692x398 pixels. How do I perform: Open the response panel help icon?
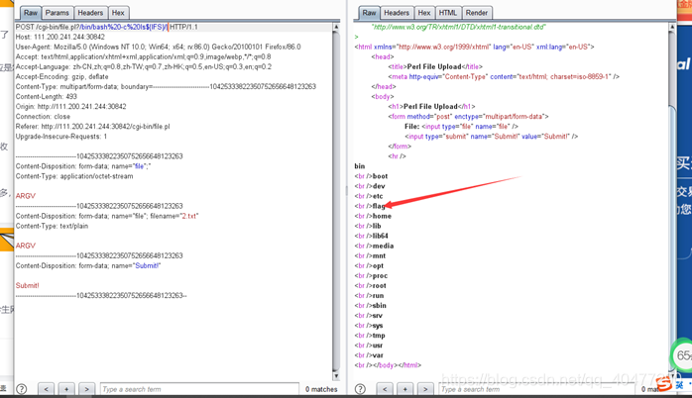click(360, 389)
